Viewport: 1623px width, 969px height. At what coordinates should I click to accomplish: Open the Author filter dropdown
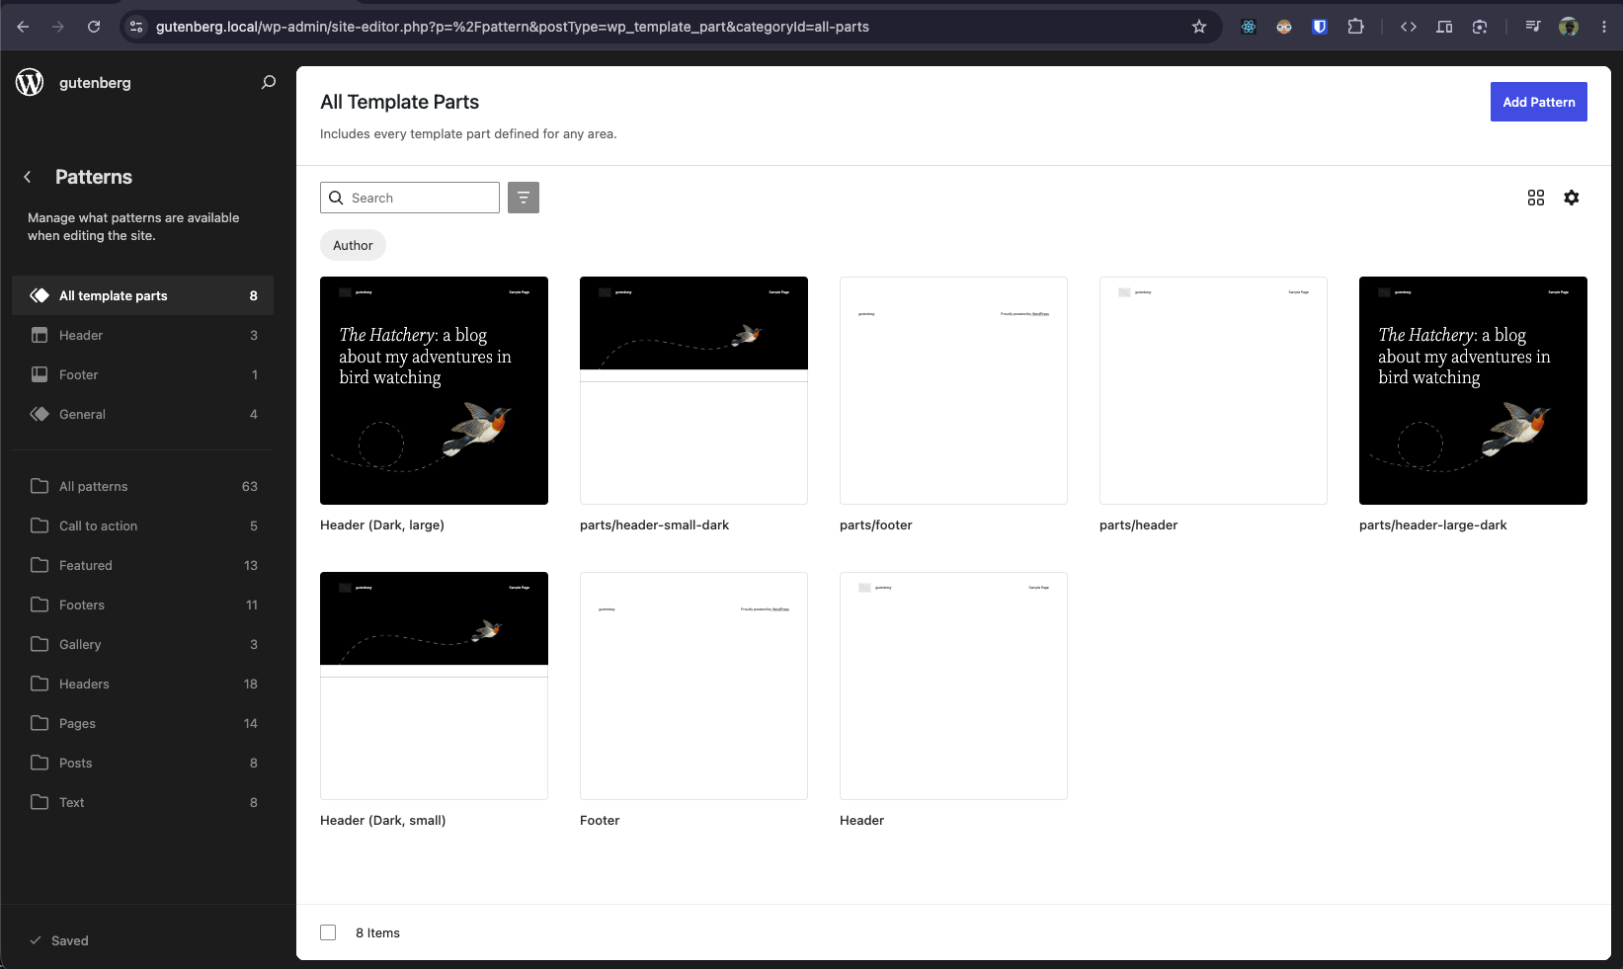pos(353,245)
